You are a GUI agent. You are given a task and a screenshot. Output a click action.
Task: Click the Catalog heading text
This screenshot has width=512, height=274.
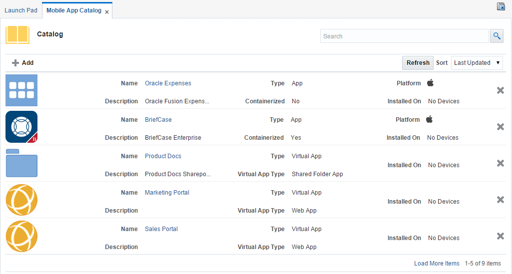coord(50,34)
